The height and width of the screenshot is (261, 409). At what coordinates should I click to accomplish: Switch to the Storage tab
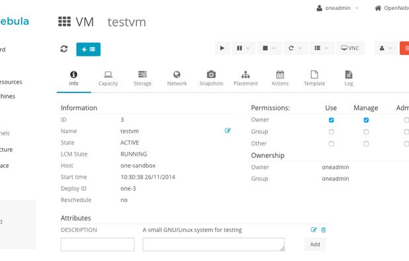(142, 78)
